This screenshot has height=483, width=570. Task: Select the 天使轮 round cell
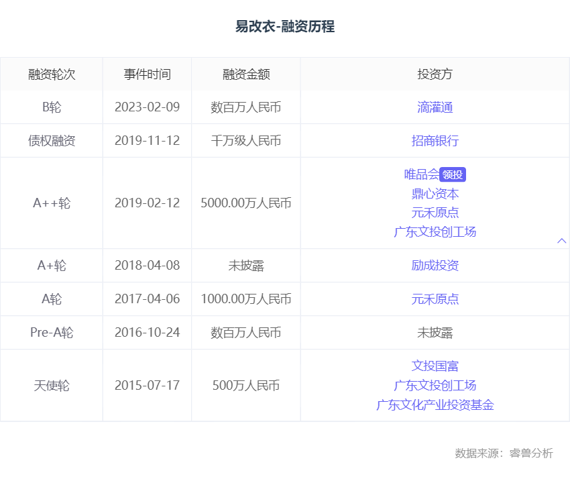pyautogui.click(x=52, y=386)
